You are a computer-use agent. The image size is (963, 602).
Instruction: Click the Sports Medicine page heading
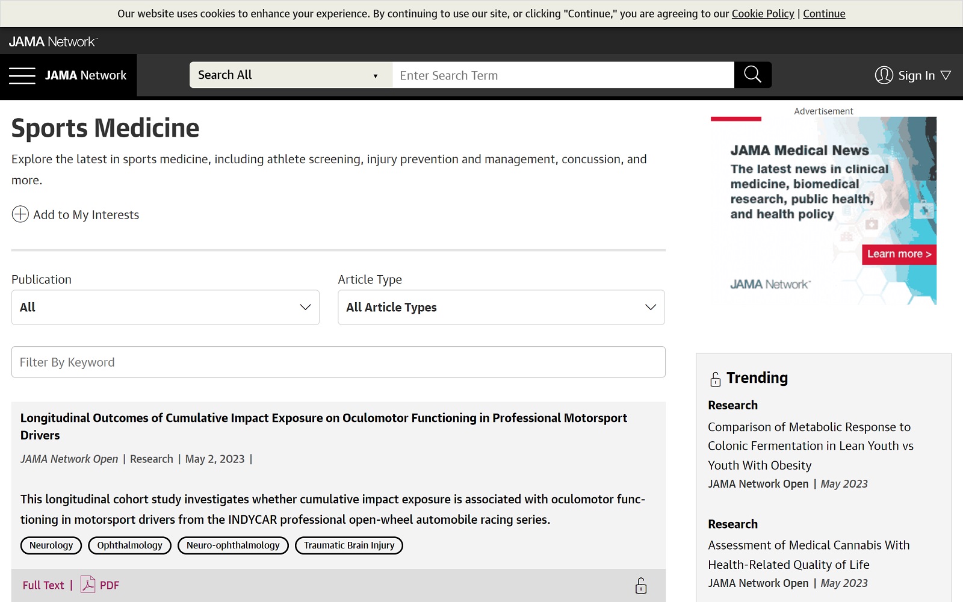click(x=105, y=128)
